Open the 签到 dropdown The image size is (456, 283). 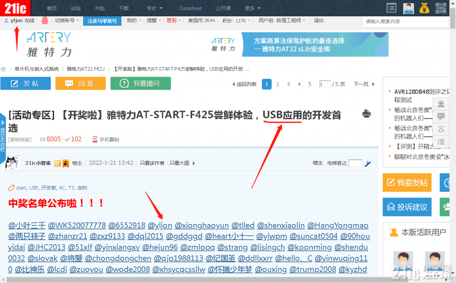pos(174,20)
